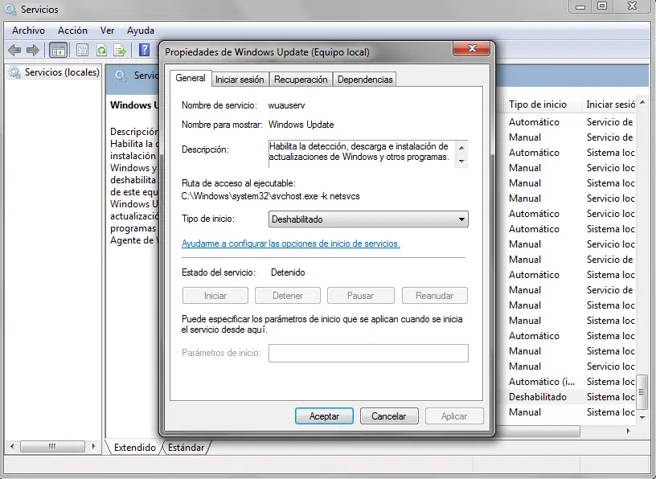
Task: Click the Export list toolbar icon
Action: [120, 51]
